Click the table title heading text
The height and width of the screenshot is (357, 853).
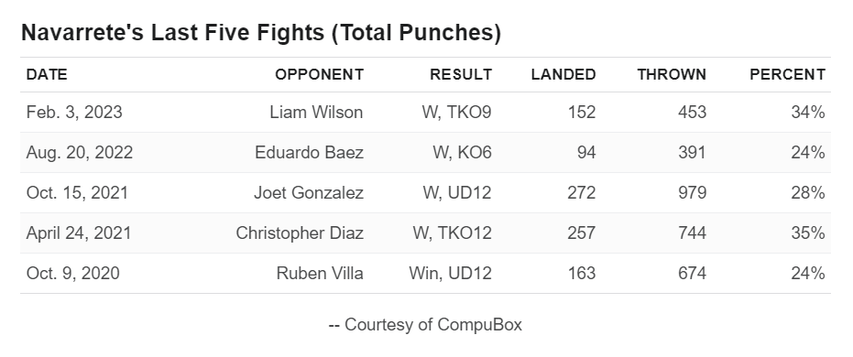(261, 33)
